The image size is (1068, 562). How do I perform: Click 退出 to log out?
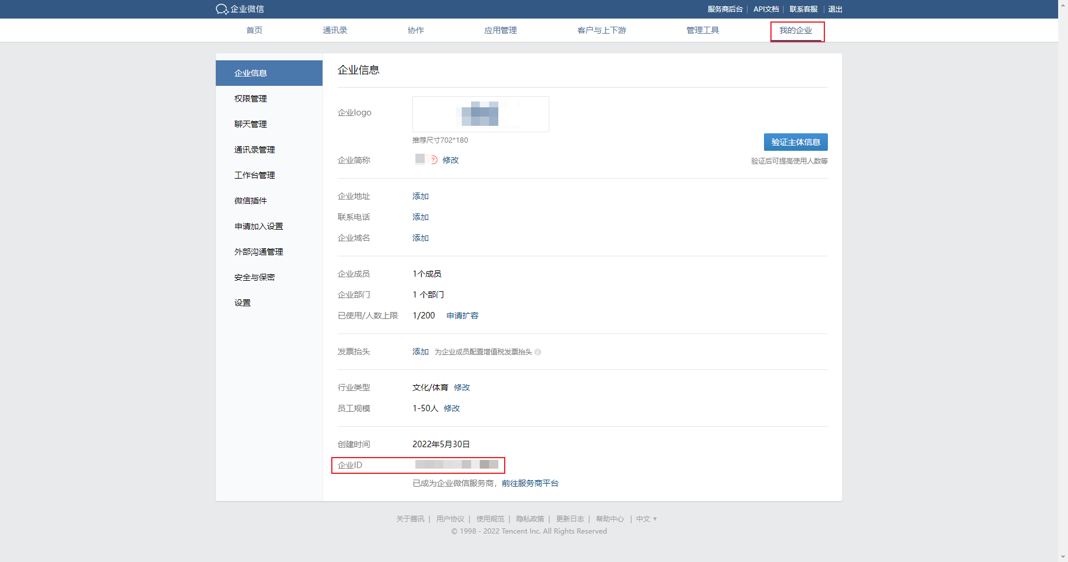tap(835, 9)
